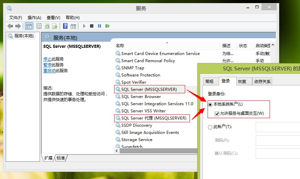Select the SQL Server (MSSQLSERVER) service
The height and width of the screenshot is (179, 300).
point(150,89)
